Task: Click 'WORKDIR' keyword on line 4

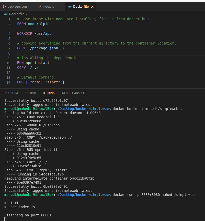Action: click(x=25, y=34)
